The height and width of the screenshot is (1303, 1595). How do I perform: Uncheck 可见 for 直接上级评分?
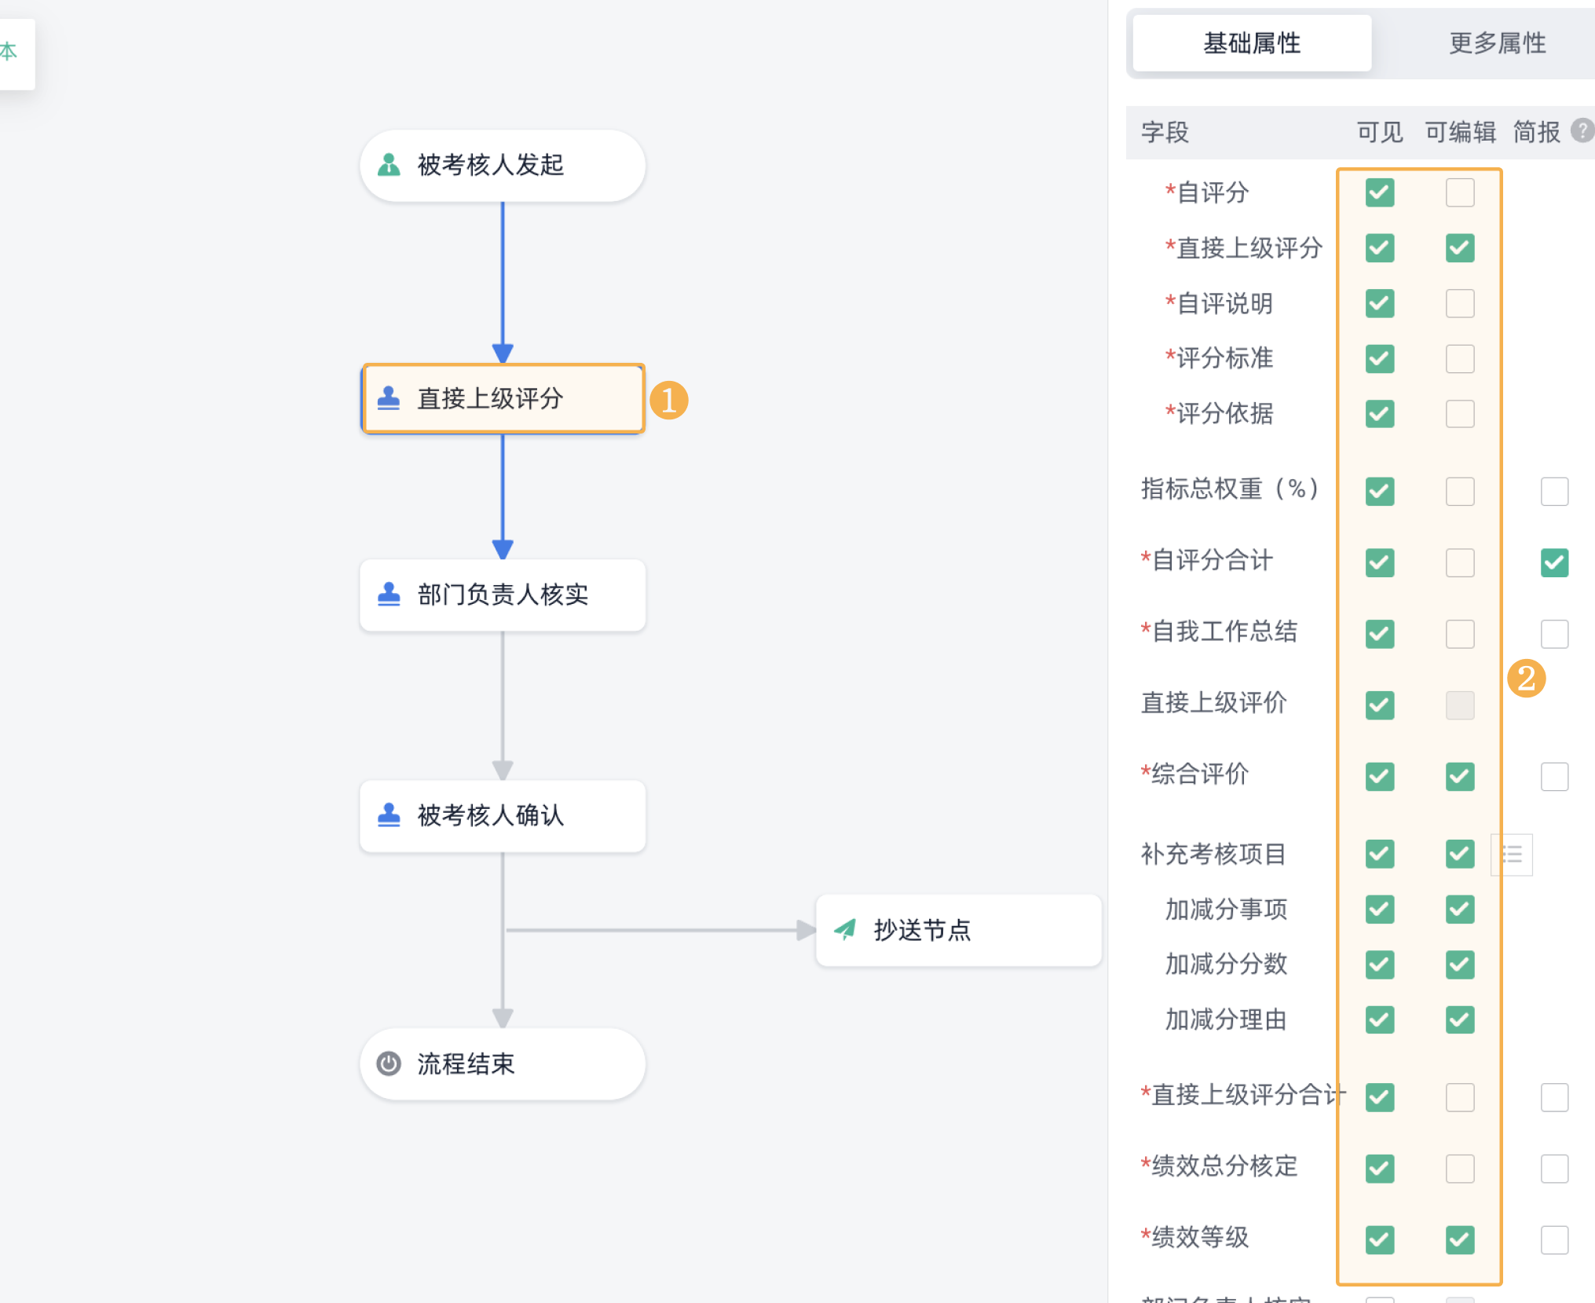(1380, 248)
